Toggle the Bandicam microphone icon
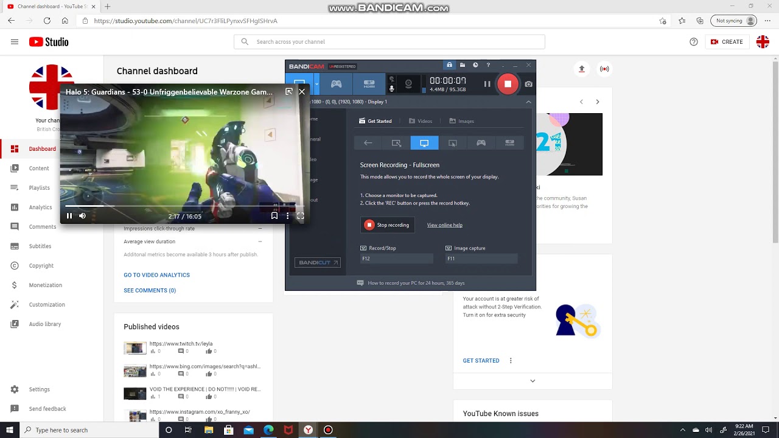Image resolution: width=779 pixels, height=438 pixels. 391,89
